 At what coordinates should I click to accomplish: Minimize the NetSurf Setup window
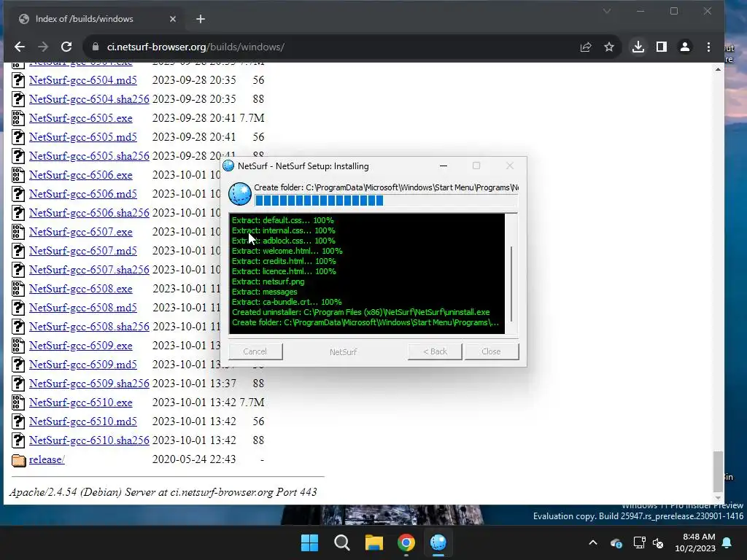444,166
